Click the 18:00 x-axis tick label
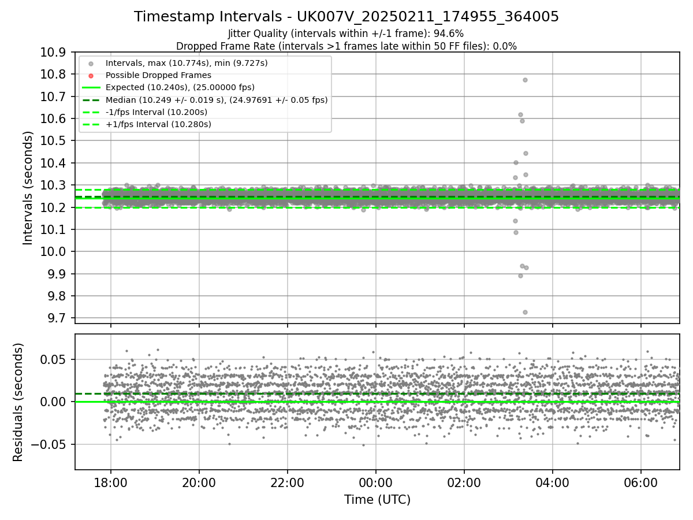The height and width of the screenshot is (520, 693). pyautogui.click(x=111, y=482)
